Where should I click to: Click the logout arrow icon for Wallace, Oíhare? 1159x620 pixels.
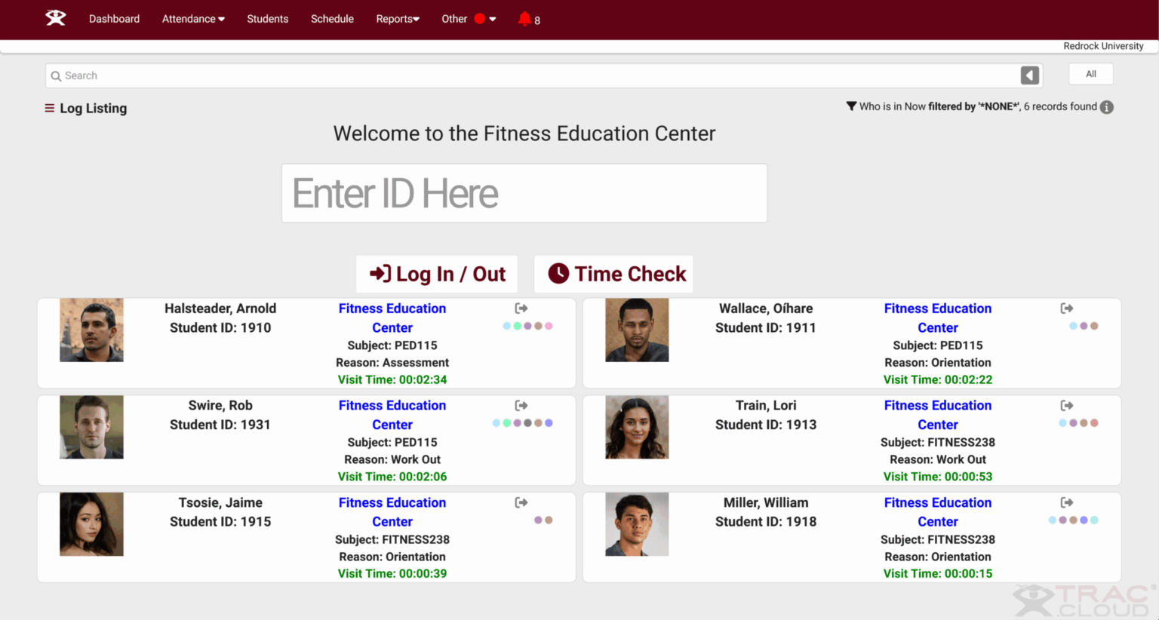click(1067, 308)
